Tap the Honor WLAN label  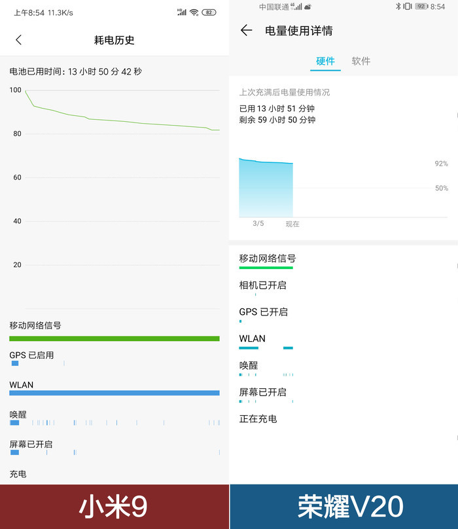253,338
